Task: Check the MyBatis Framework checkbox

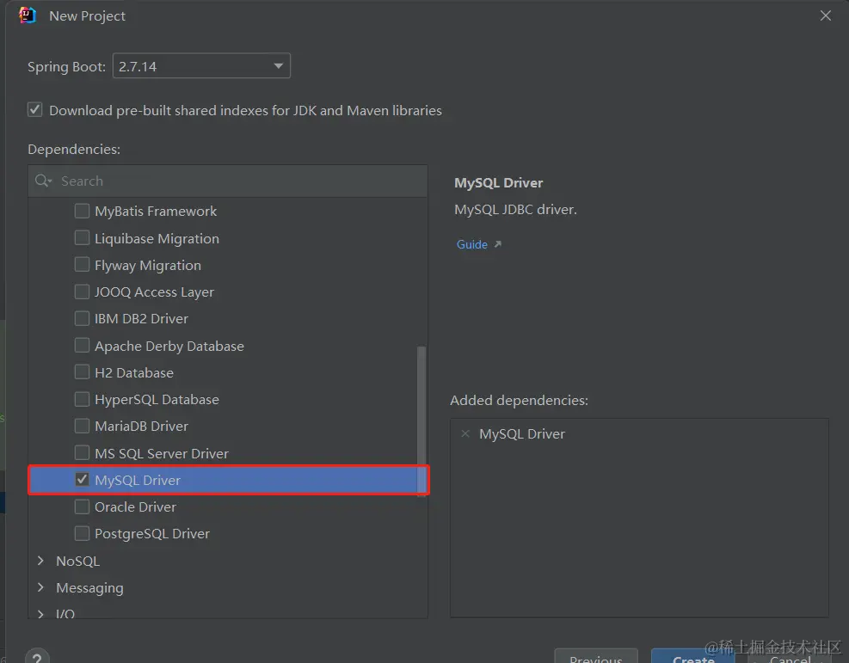Action: (x=82, y=211)
